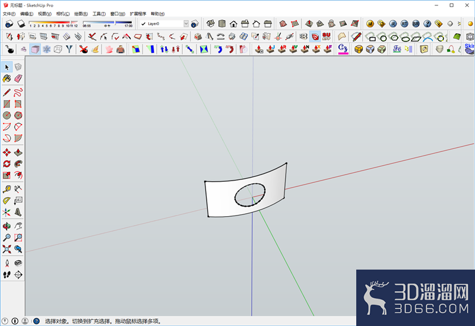
Task: Open shadow settings icon
Action: (9, 24)
